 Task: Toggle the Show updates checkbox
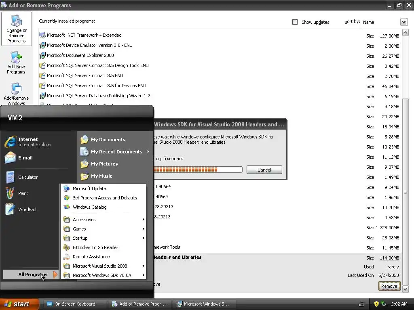pyautogui.click(x=295, y=22)
